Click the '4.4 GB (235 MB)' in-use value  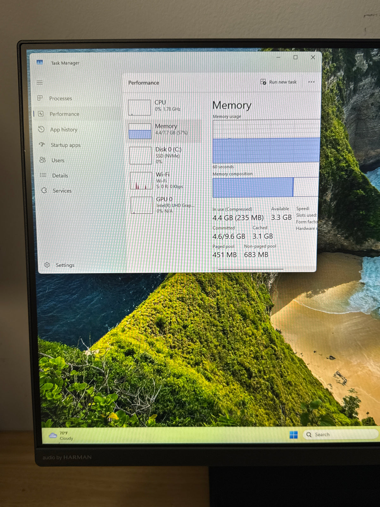(238, 218)
